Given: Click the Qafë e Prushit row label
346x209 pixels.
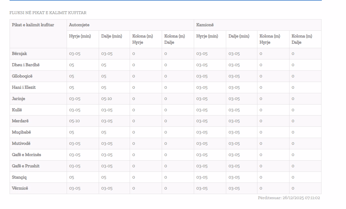Looking at the screenshot, I should coord(26,166).
